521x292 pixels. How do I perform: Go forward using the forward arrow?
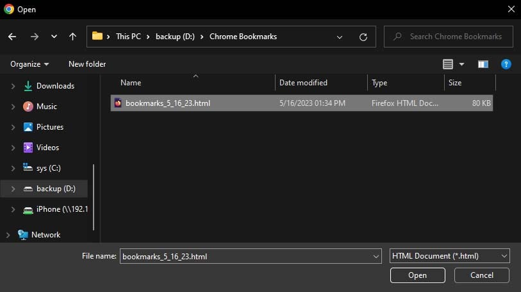(x=35, y=37)
